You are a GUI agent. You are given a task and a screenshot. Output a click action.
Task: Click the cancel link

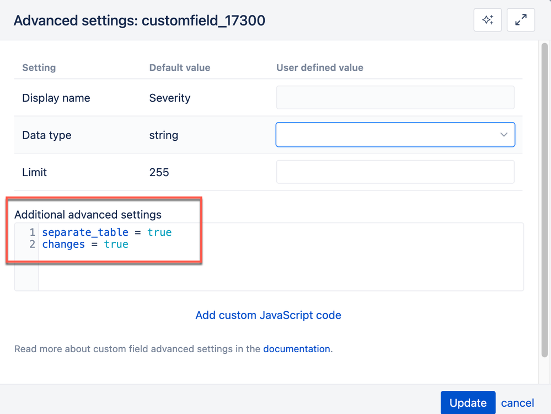pos(517,403)
